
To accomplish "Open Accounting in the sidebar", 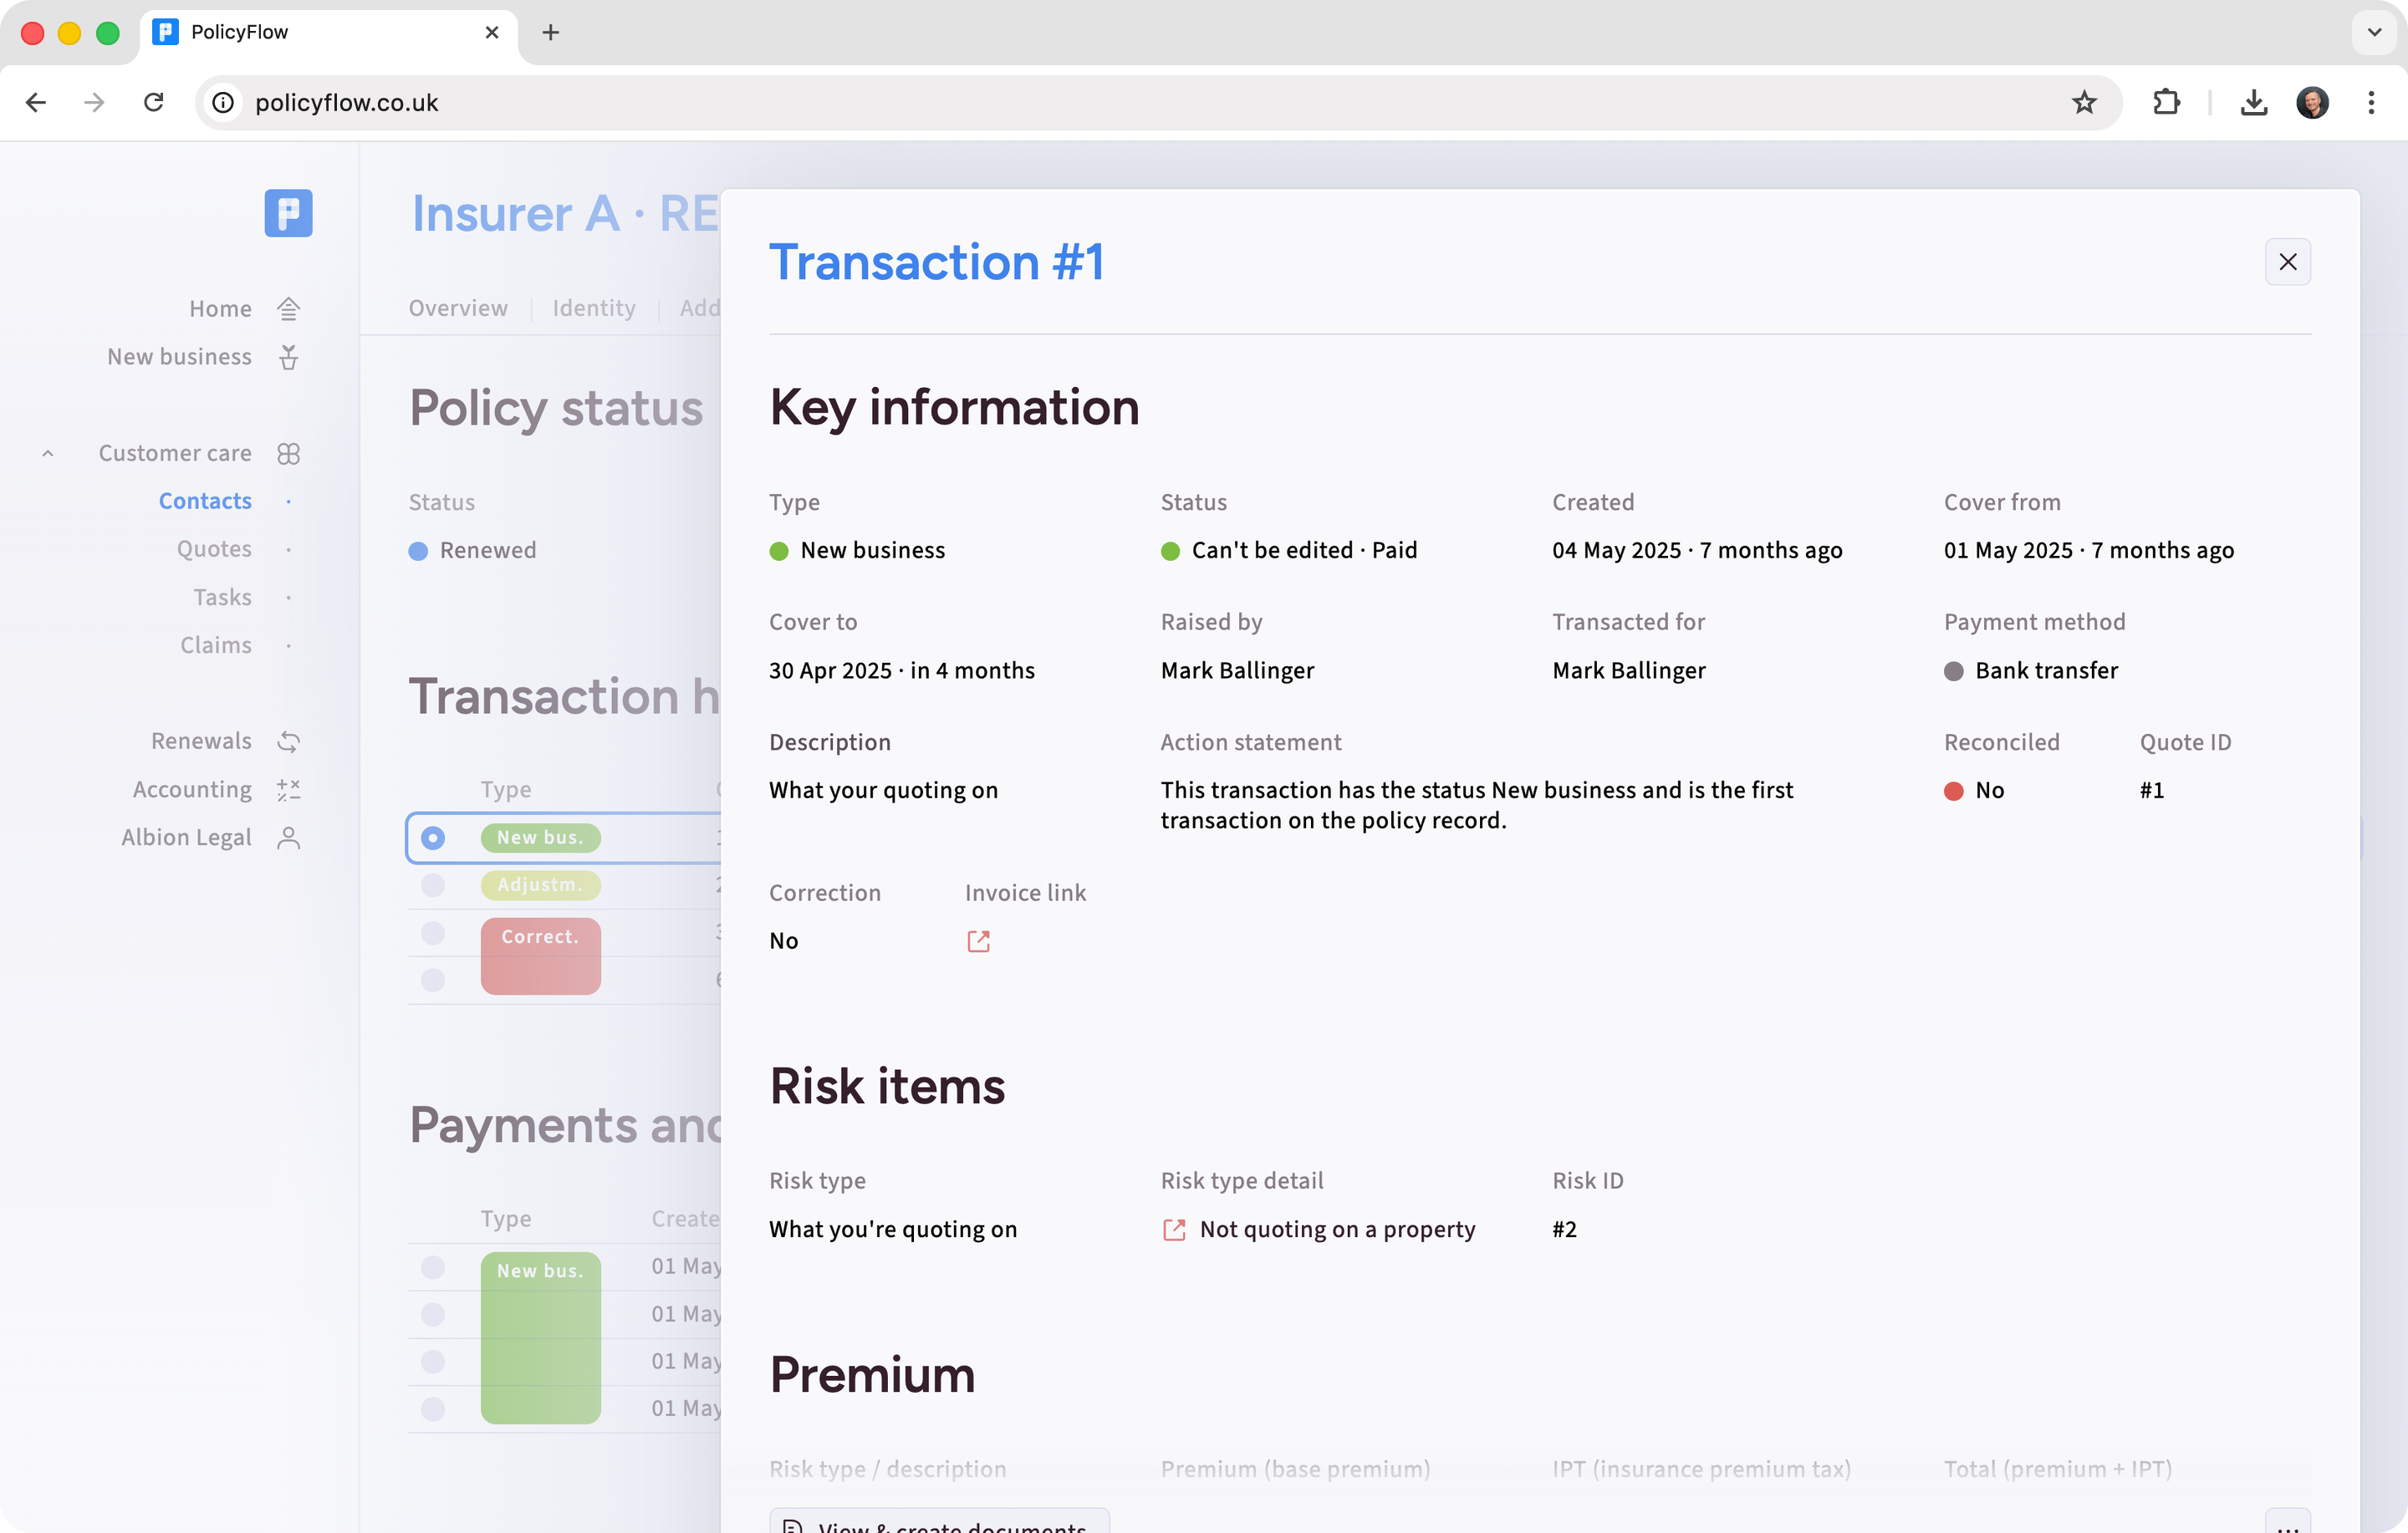I will (192, 789).
